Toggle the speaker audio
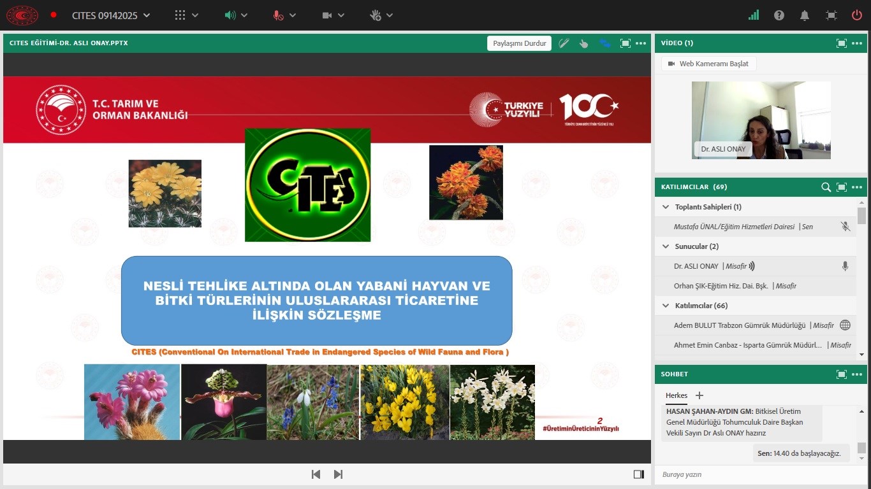 (x=230, y=15)
